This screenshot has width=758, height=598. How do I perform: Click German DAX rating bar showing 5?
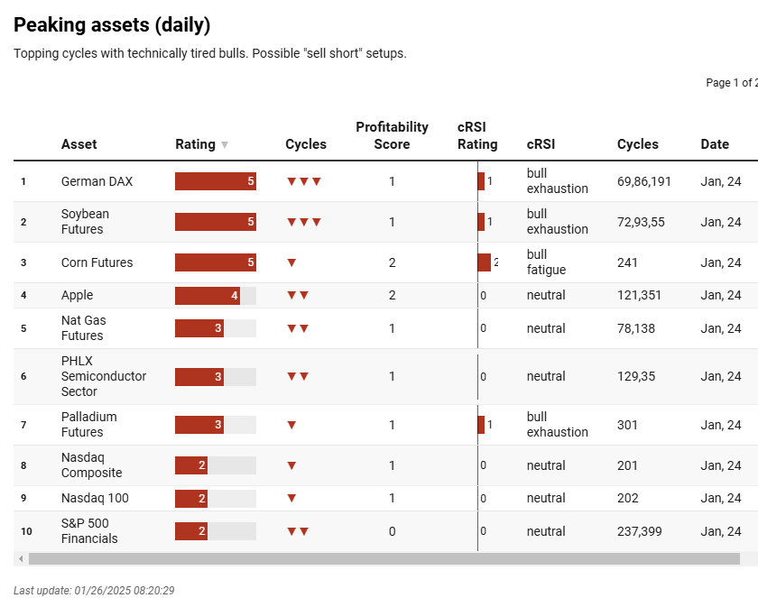point(215,180)
